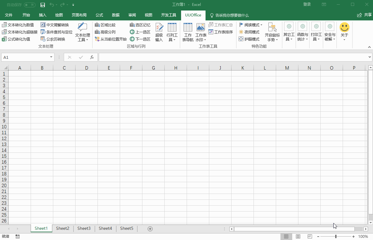Click 公式转化为值 button
The width and height of the screenshot is (373, 240).
[x=16, y=39]
